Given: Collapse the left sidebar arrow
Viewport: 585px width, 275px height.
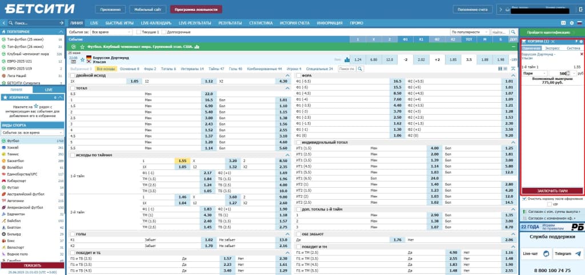Looking at the screenshot, I should (4, 23).
